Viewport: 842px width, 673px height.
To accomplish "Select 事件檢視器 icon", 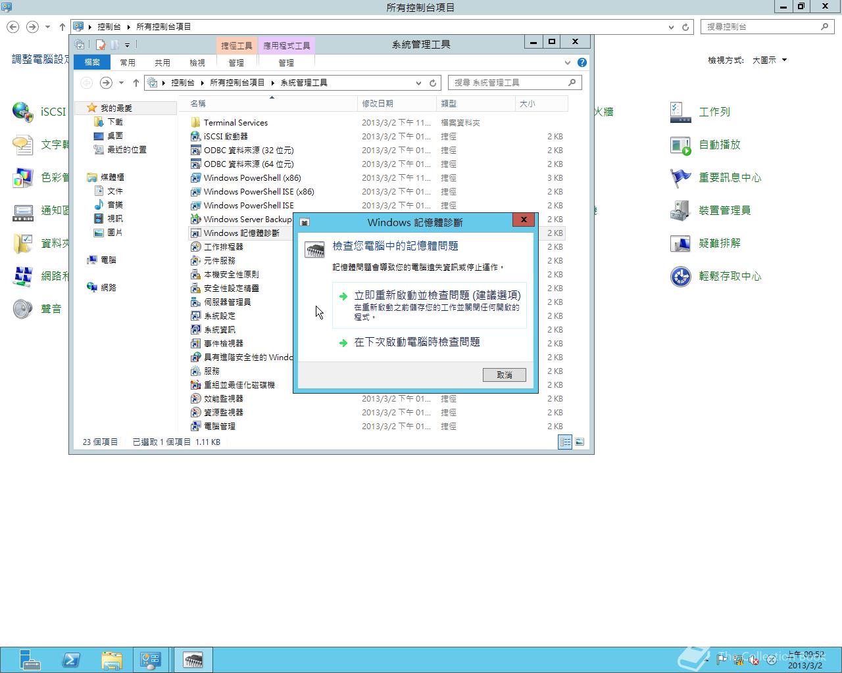I will (195, 343).
